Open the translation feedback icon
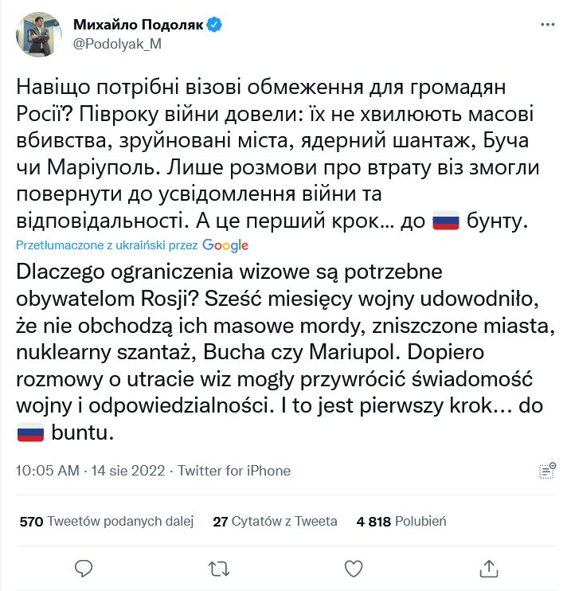The image size is (571, 591). coord(546,470)
